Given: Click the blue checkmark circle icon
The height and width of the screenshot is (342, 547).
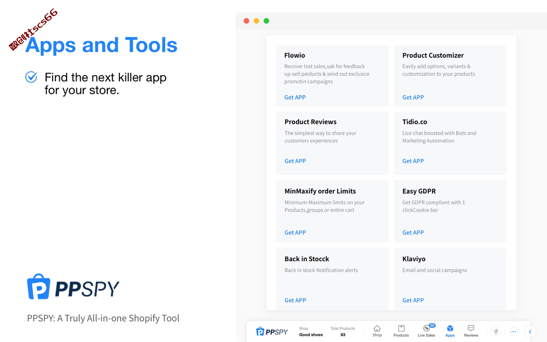Looking at the screenshot, I should [31, 77].
